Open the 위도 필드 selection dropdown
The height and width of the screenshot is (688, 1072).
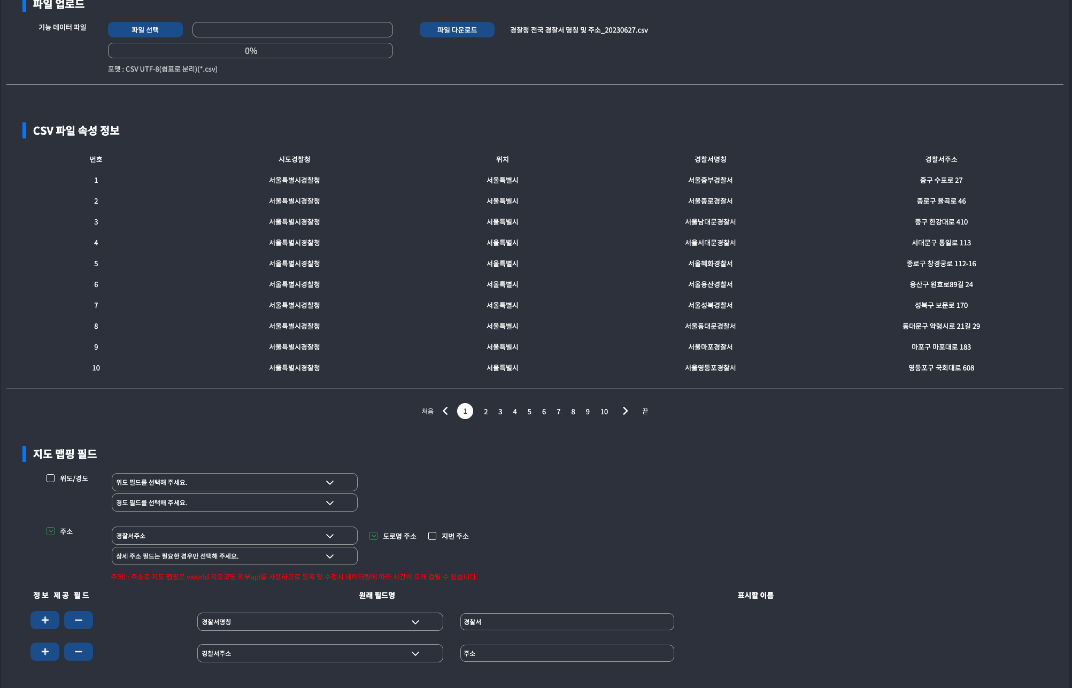pos(234,482)
